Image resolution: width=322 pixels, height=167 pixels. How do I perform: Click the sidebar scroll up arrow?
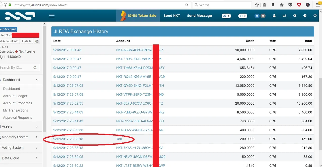click(x=45, y=24)
